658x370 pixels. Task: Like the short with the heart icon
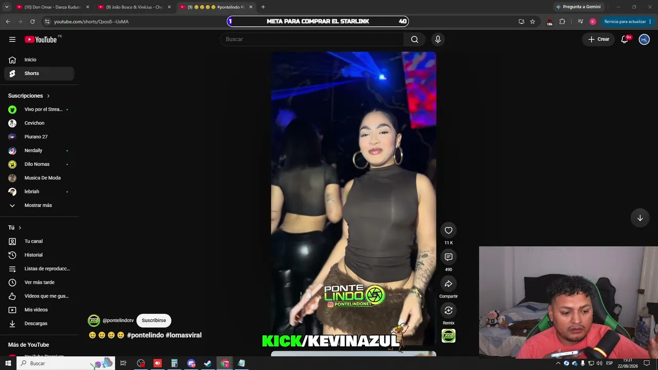pyautogui.click(x=448, y=230)
